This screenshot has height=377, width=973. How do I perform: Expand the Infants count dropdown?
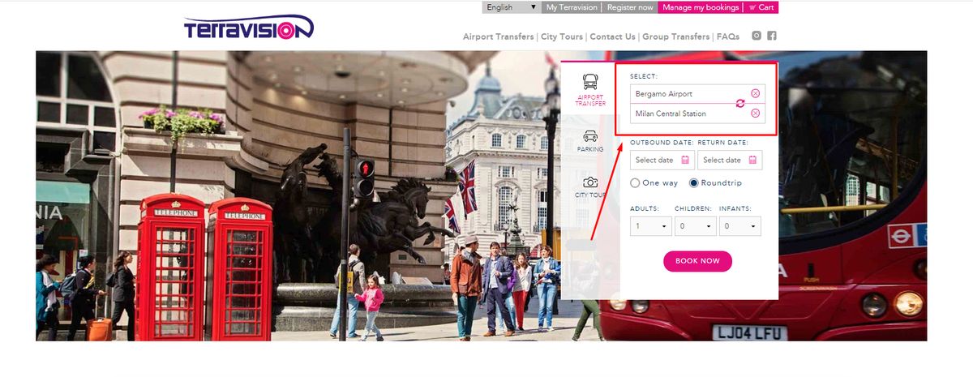tap(740, 226)
